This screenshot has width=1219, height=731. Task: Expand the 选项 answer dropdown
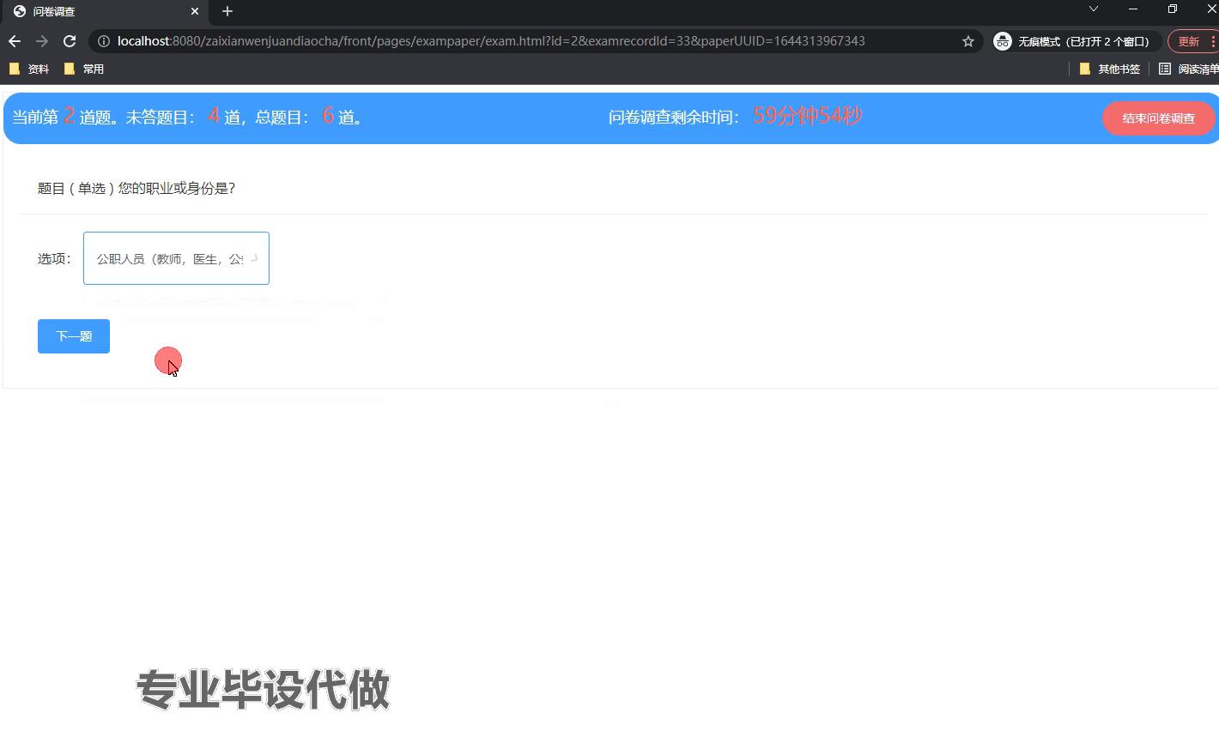coord(176,258)
